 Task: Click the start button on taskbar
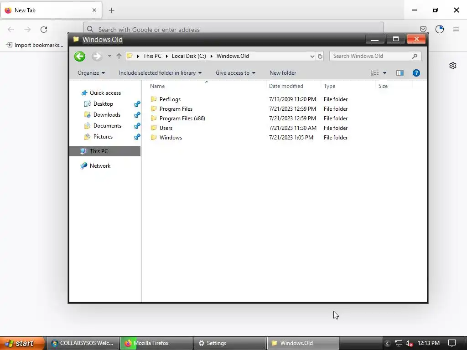22,343
